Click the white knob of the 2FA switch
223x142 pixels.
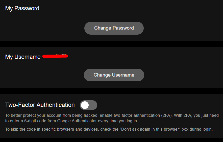(x=85, y=105)
